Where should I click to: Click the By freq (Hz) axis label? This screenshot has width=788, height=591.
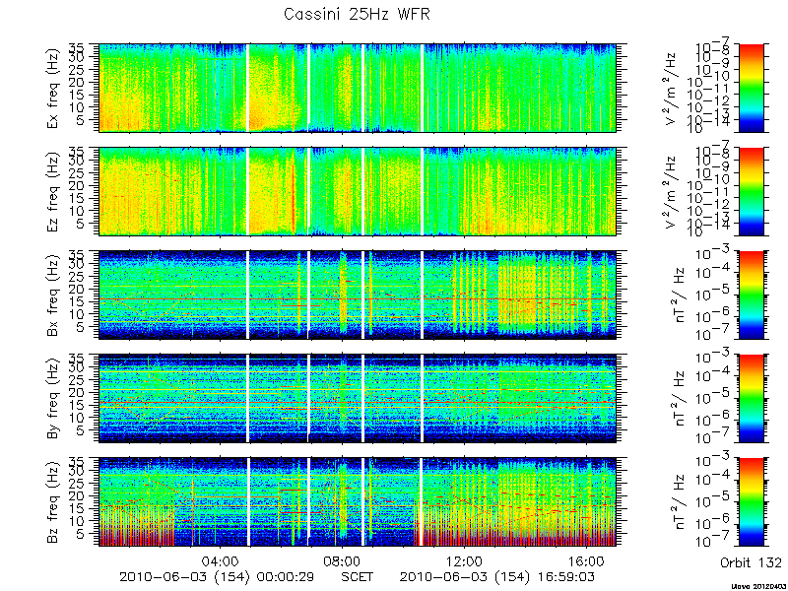coord(53,399)
